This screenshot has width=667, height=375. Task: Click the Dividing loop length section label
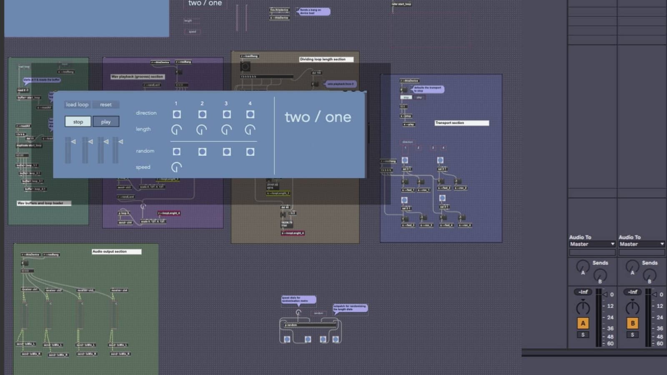click(x=326, y=60)
